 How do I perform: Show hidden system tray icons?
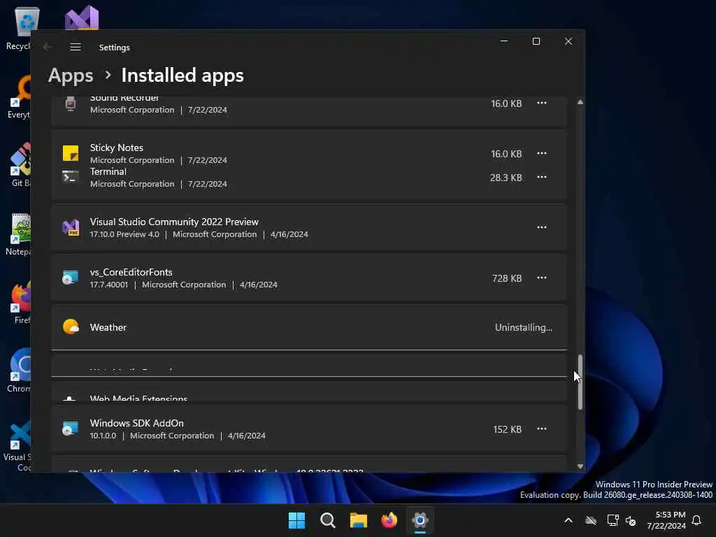click(568, 520)
